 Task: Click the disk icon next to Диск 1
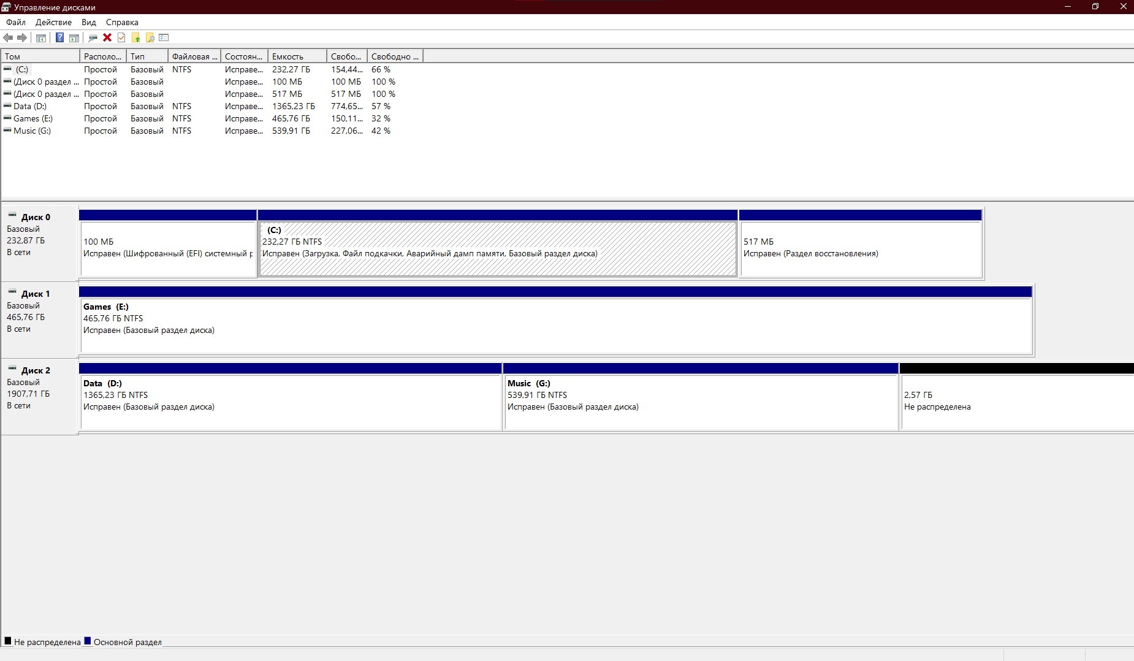12,292
